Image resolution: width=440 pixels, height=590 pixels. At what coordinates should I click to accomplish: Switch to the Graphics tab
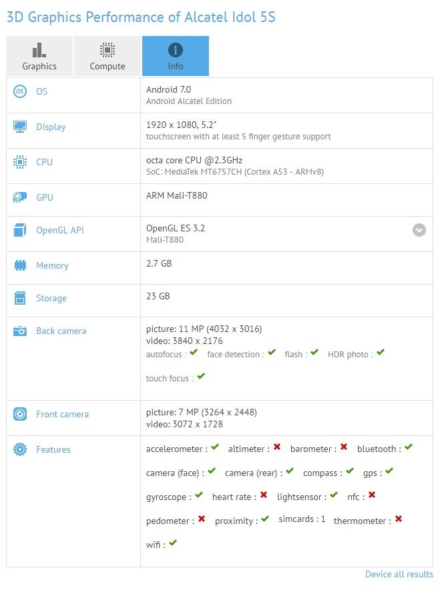point(39,56)
